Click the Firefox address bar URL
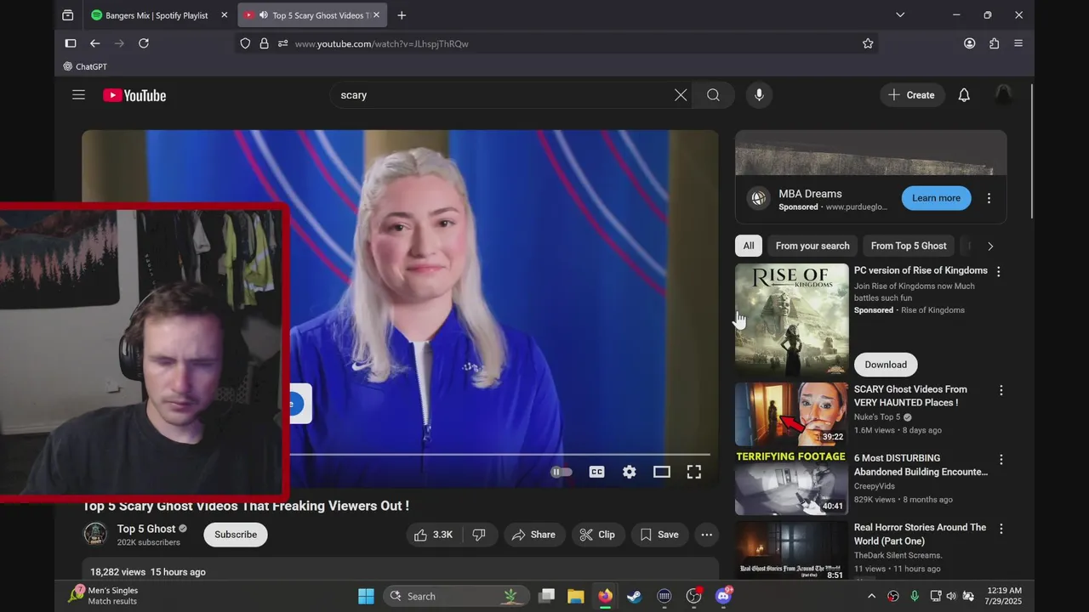1089x612 pixels. [381, 43]
